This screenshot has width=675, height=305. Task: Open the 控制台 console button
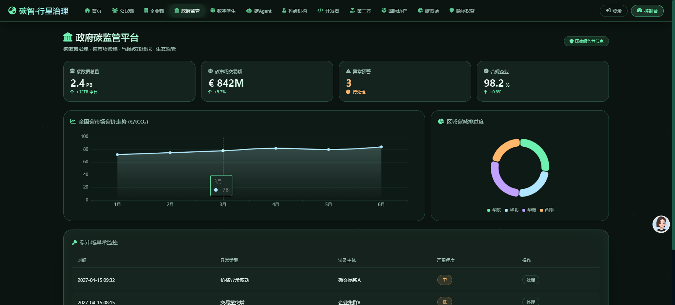coord(647,11)
